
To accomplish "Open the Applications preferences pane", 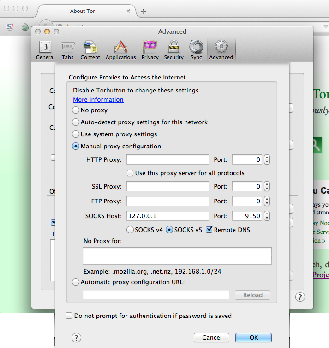I will coord(120,50).
